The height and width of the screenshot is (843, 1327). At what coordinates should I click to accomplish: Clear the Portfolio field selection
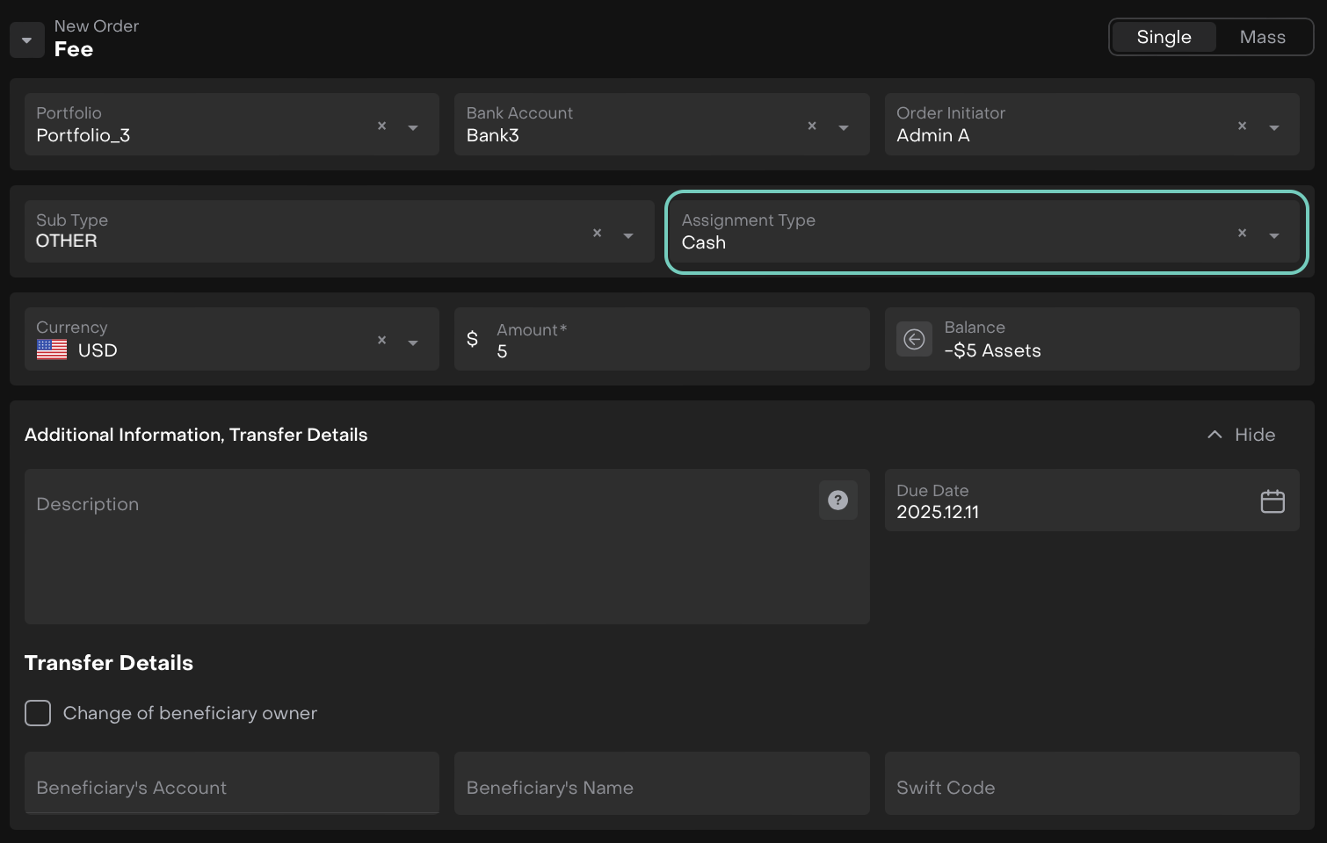(381, 126)
